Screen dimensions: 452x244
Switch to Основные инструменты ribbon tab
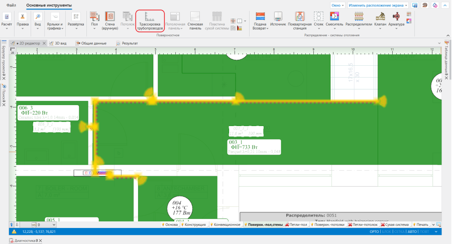[x=49, y=5]
